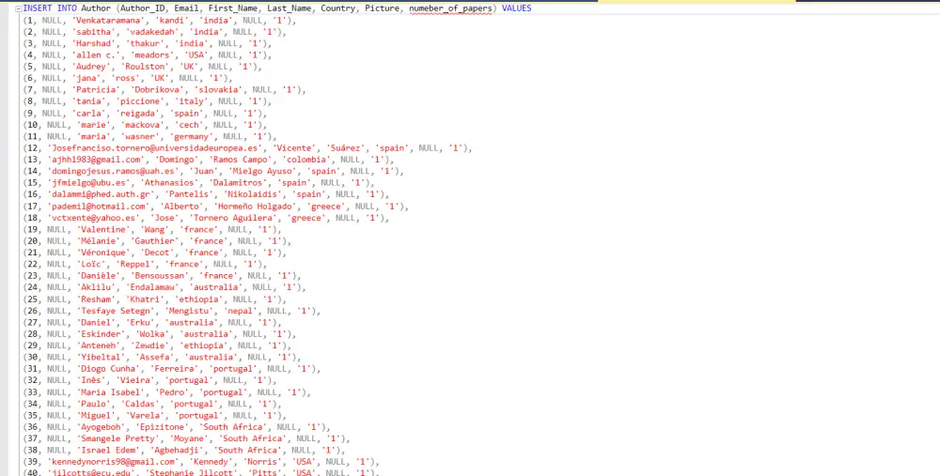Click the 'kennedynorris98@gmail.com' email

[x=111, y=462]
